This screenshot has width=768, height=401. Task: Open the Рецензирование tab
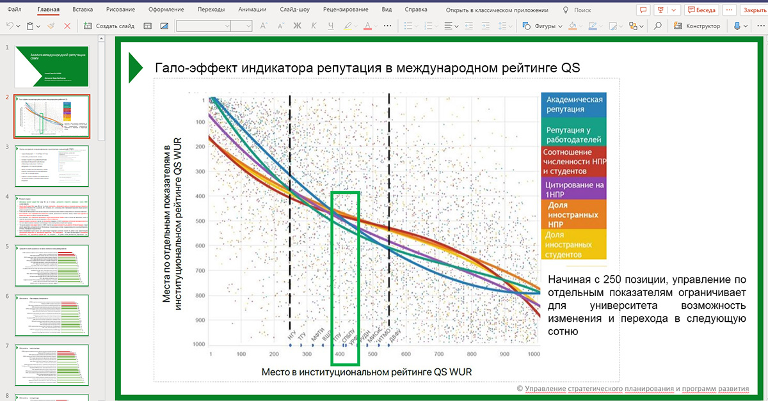pos(347,10)
